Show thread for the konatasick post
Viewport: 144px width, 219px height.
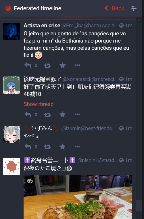39,104
